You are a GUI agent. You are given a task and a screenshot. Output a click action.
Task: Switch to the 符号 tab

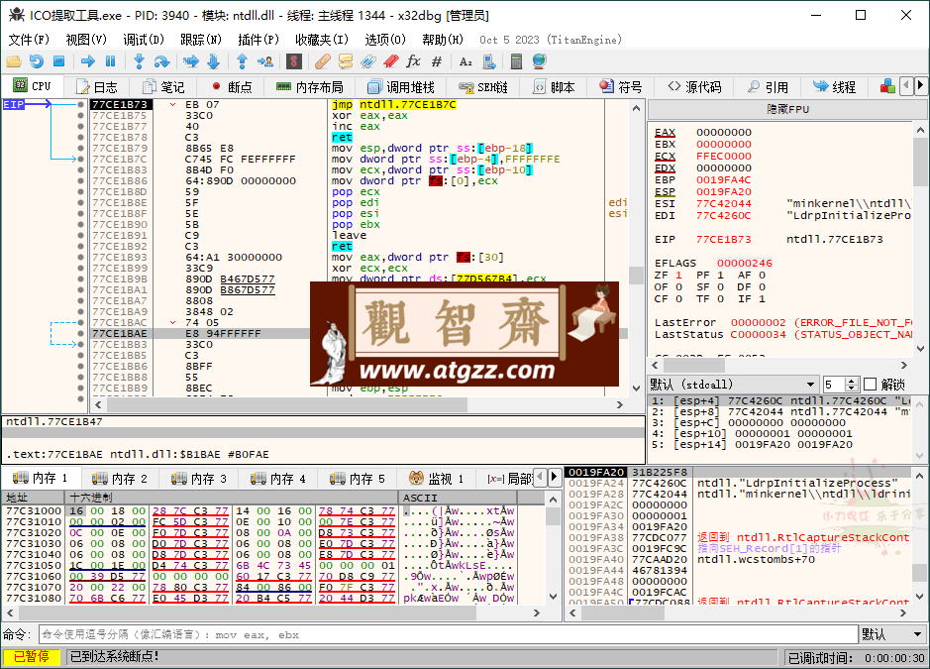[x=621, y=87]
